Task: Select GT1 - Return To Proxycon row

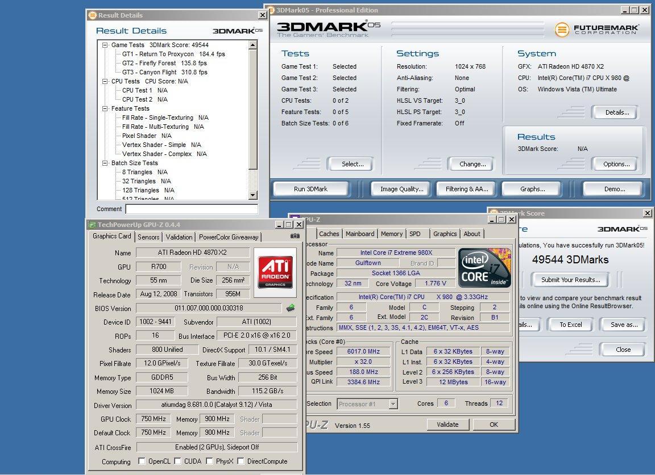Action: click(173, 54)
